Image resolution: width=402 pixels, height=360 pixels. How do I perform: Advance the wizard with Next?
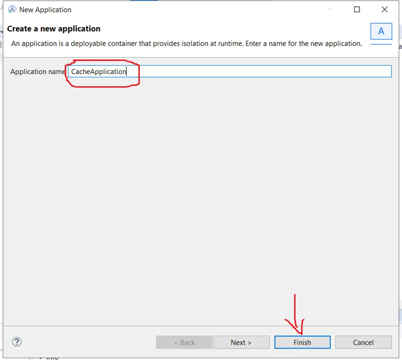[x=242, y=342]
